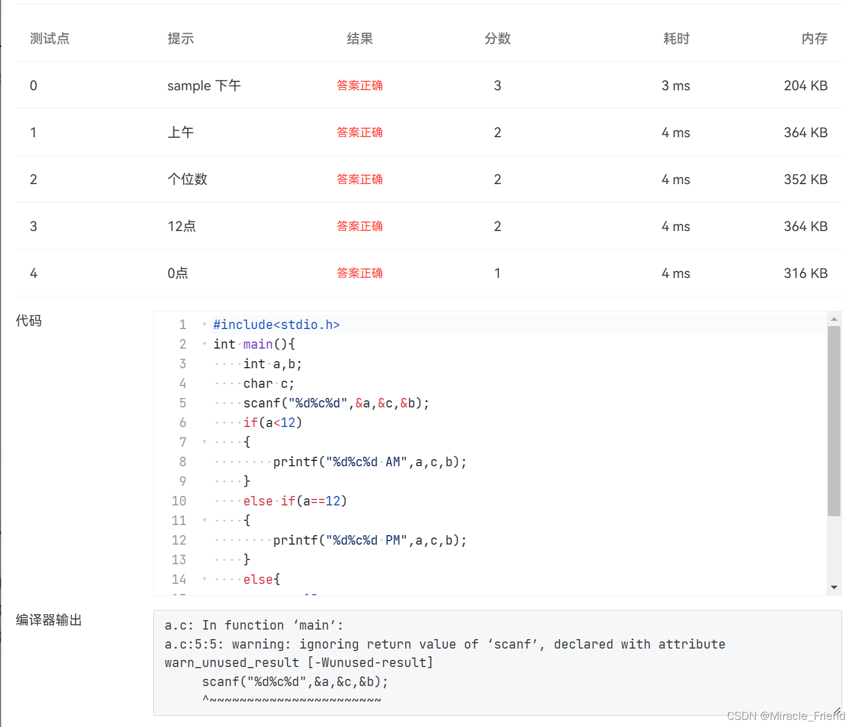Click the fold arrow on line 1
Viewport: 854px width, 727px height.
[204, 324]
